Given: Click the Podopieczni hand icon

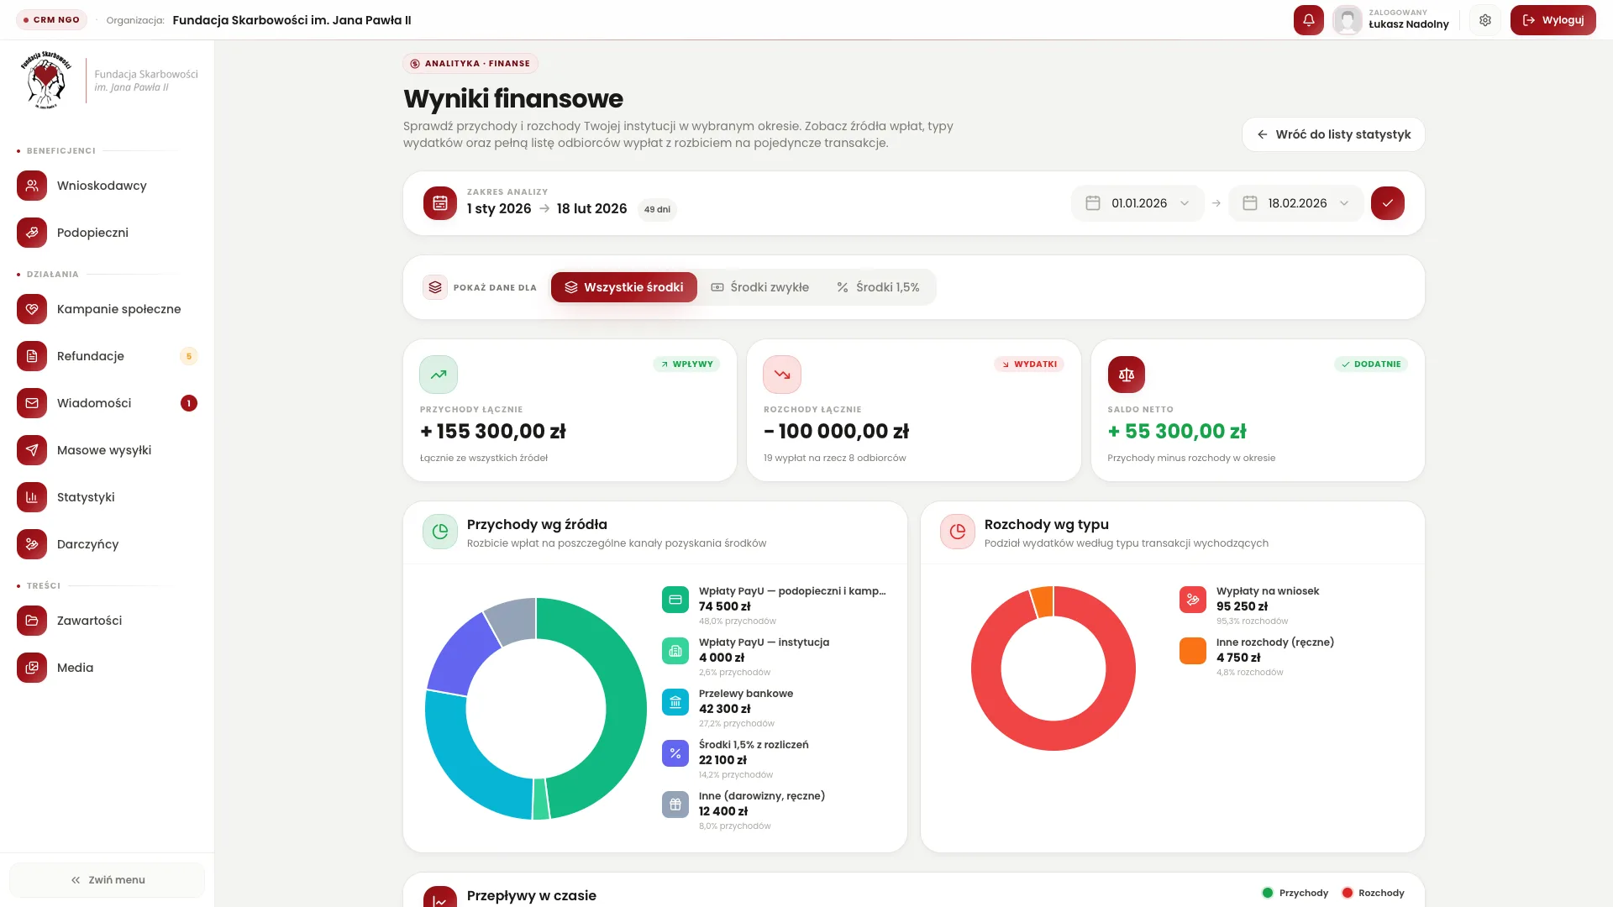Looking at the screenshot, I should click(32, 233).
